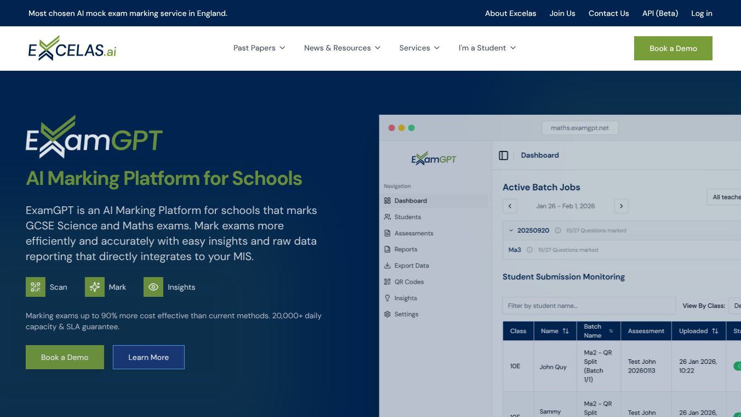
Task: Click the Scan QR code icon
Action: pyautogui.click(x=36, y=287)
